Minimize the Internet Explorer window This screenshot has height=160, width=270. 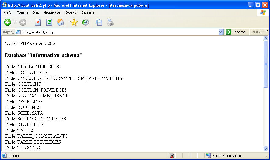(x=251, y=5)
